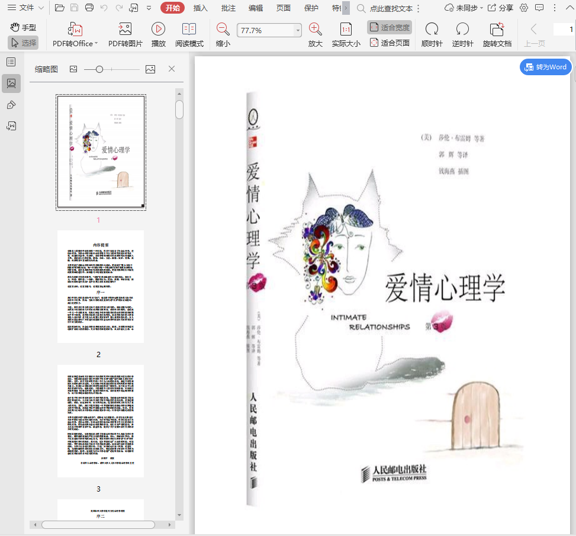The image size is (576, 536).
Task: Click the print icon
Action: [x=89, y=8]
